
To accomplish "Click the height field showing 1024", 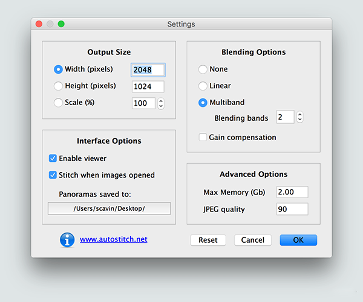I will 148,86.
